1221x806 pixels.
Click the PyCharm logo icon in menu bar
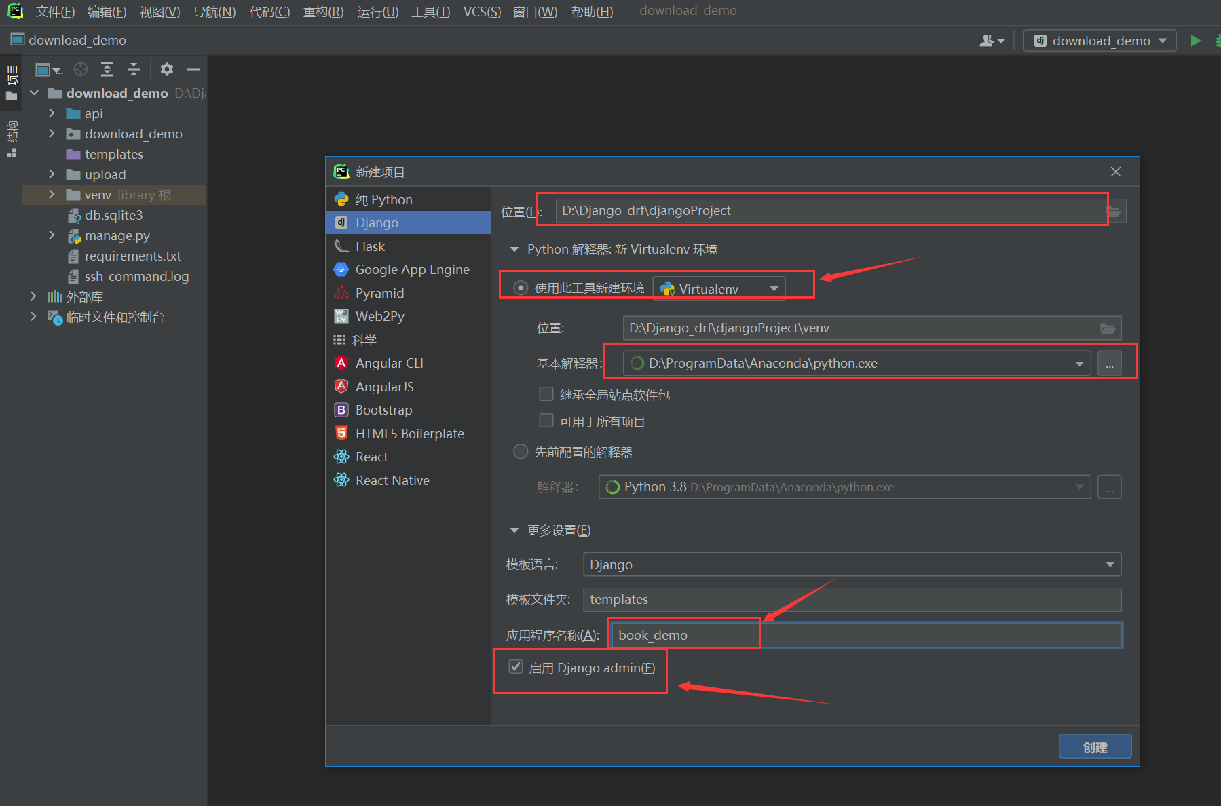pos(15,11)
